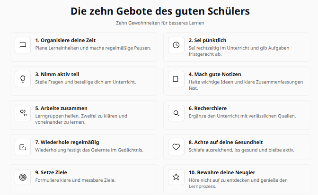Click the notes icon beside Mach gute Notizen
318x195 pixels.
(x=176, y=79)
